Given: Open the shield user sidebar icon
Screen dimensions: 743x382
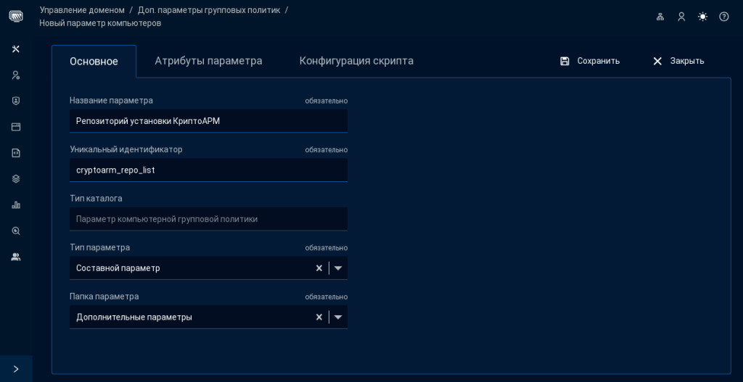Looking at the screenshot, I should coord(16,101).
